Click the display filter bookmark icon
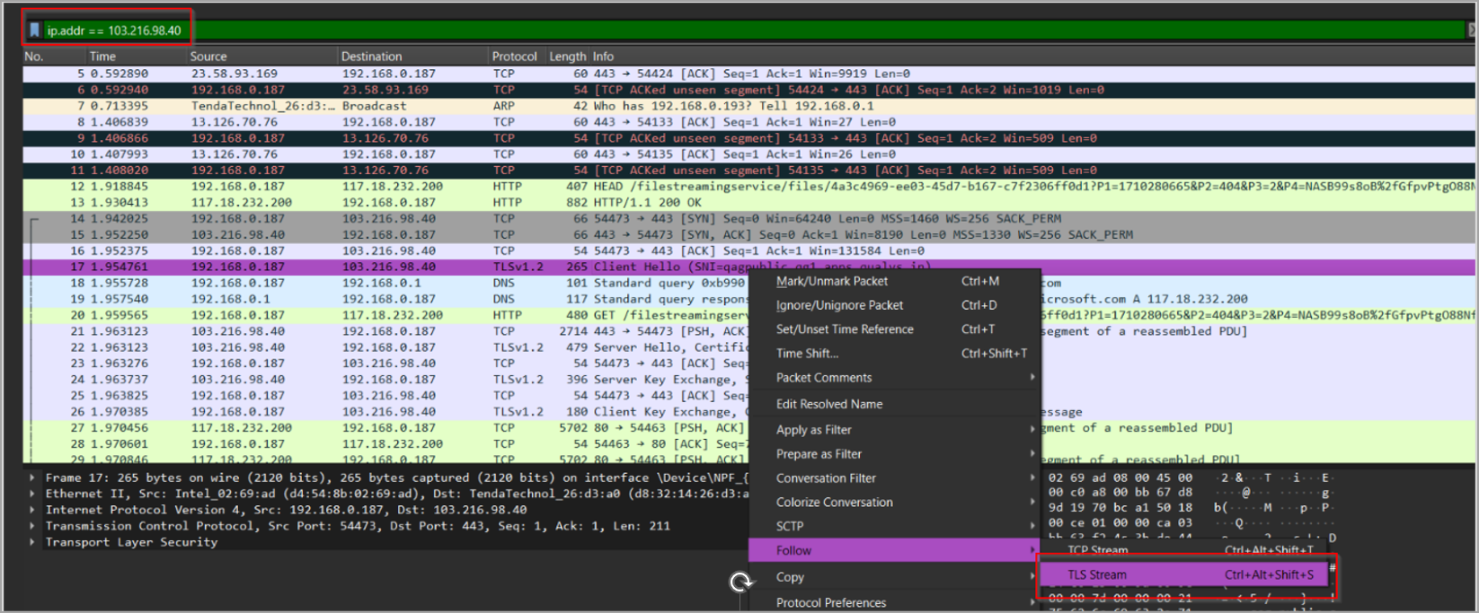The height and width of the screenshot is (613, 1479). point(34,31)
